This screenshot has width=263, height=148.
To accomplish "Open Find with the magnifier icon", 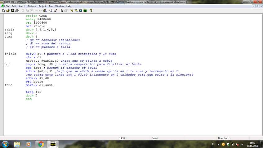I will [x=51, y=11].
